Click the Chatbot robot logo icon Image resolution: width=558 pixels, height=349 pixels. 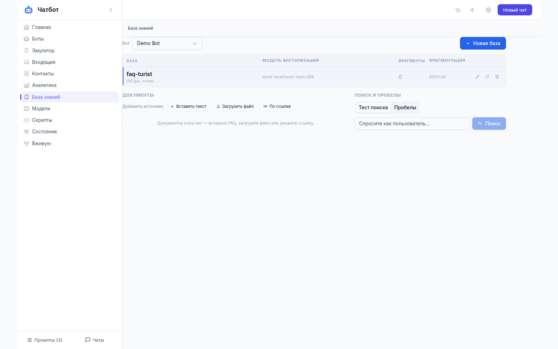click(29, 10)
